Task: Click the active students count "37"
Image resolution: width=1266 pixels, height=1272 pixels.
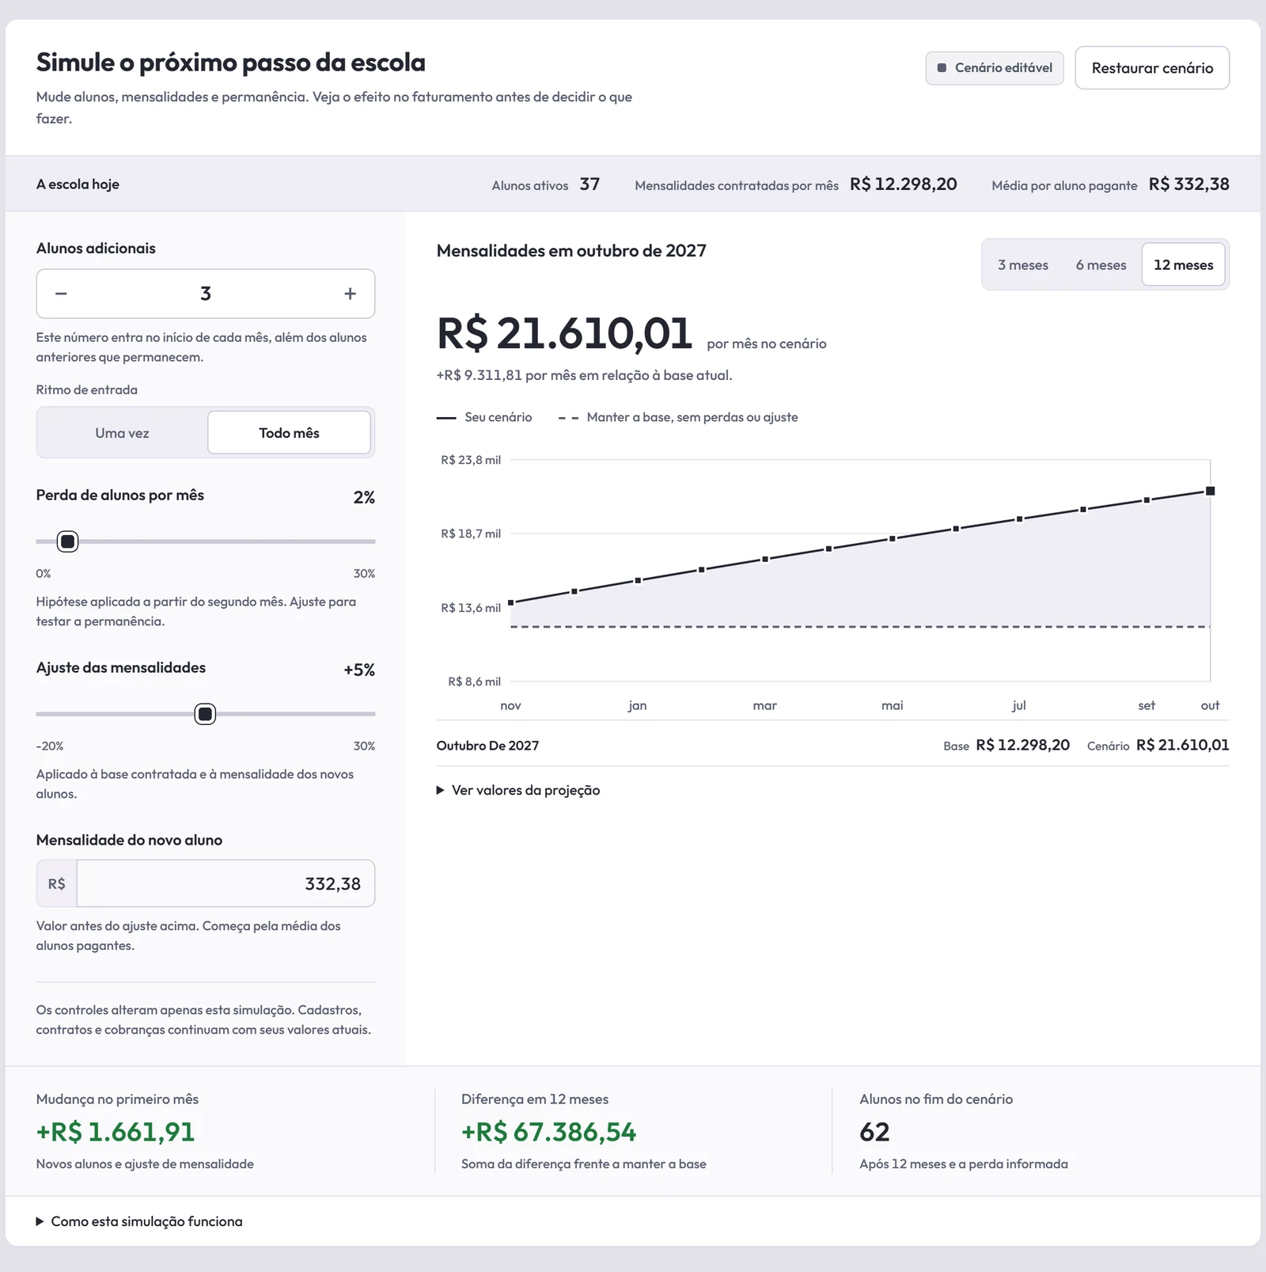Action: (589, 184)
